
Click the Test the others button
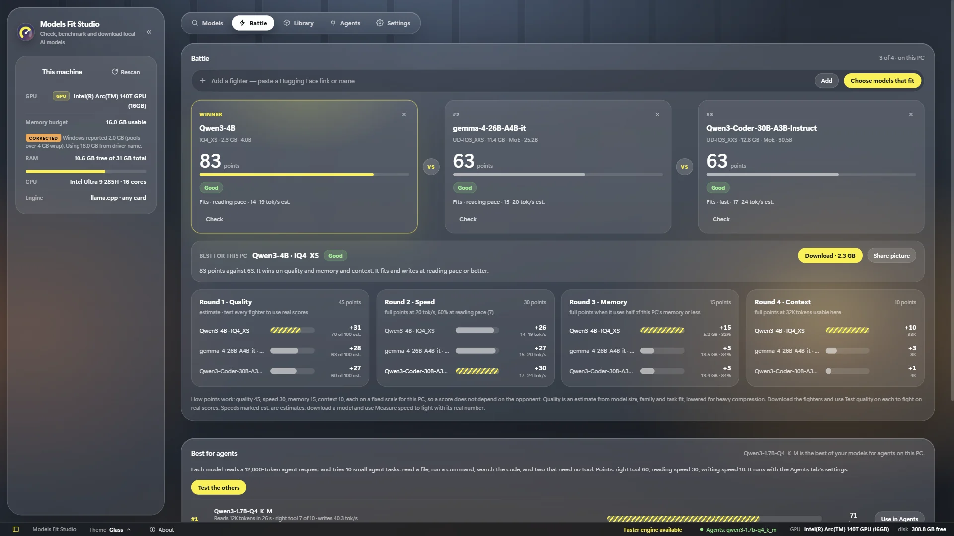[x=219, y=487]
